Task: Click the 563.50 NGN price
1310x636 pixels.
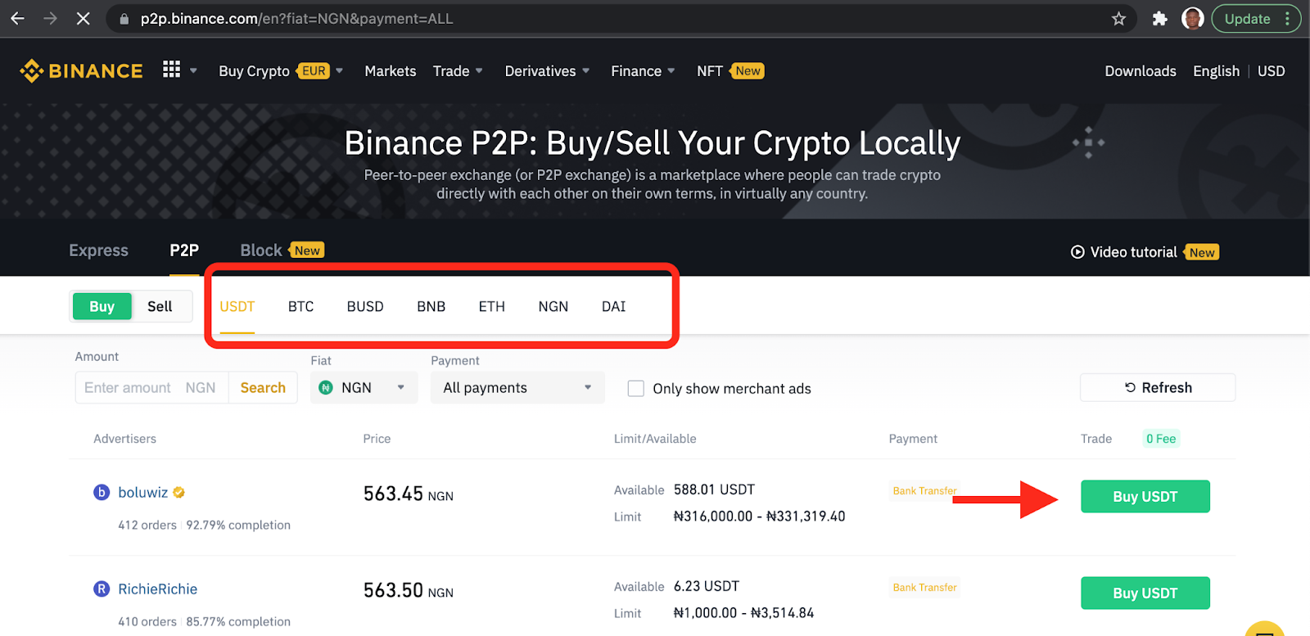Action: (409, 590)
